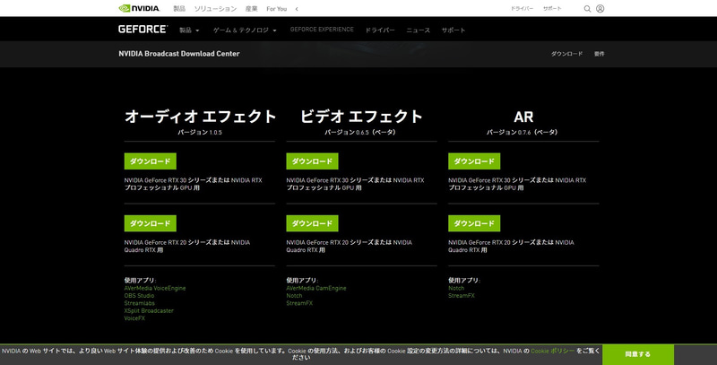
Task: Click the NVIDIA logo
Action: [139, 8]
